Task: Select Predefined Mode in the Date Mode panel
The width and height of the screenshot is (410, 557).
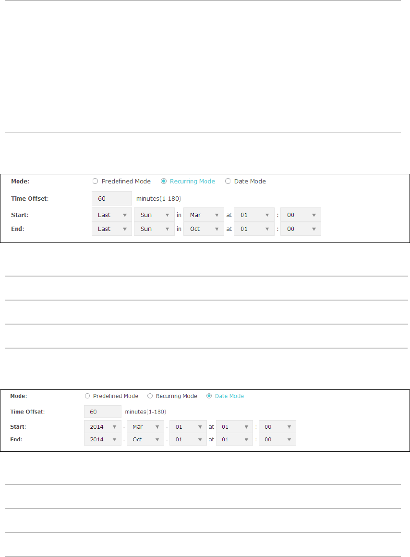Action: point(87,396)
